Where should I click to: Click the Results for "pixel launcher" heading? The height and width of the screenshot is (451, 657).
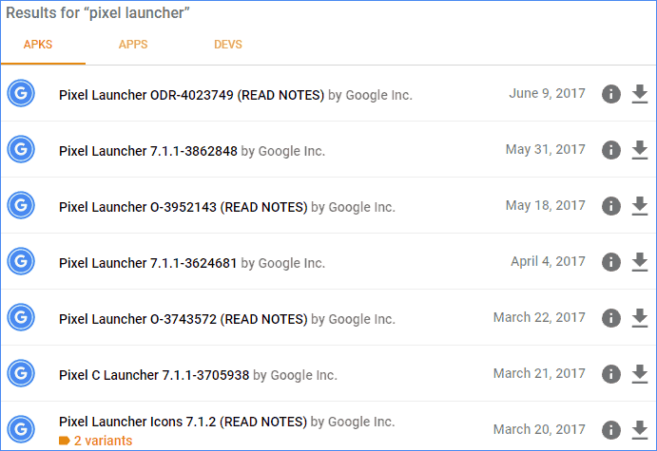coord(98,13)
